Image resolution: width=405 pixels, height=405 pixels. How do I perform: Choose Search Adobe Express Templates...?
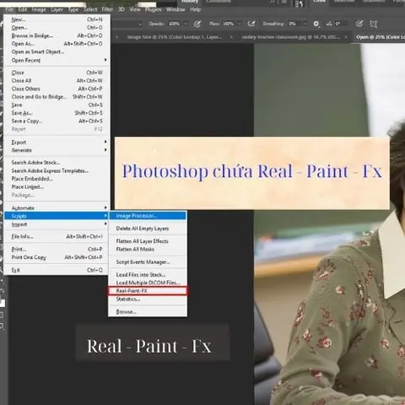point(56,170)
